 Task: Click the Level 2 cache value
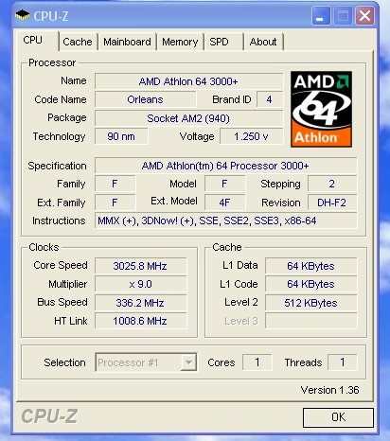[x=310, y=303]
